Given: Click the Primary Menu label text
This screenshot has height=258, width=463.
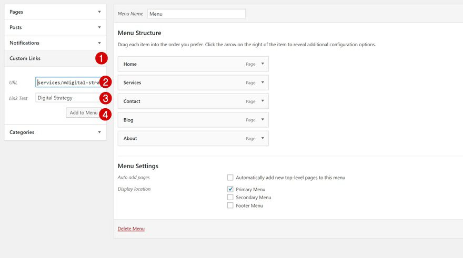Looking at the screenshot, I should pos(250,189).
